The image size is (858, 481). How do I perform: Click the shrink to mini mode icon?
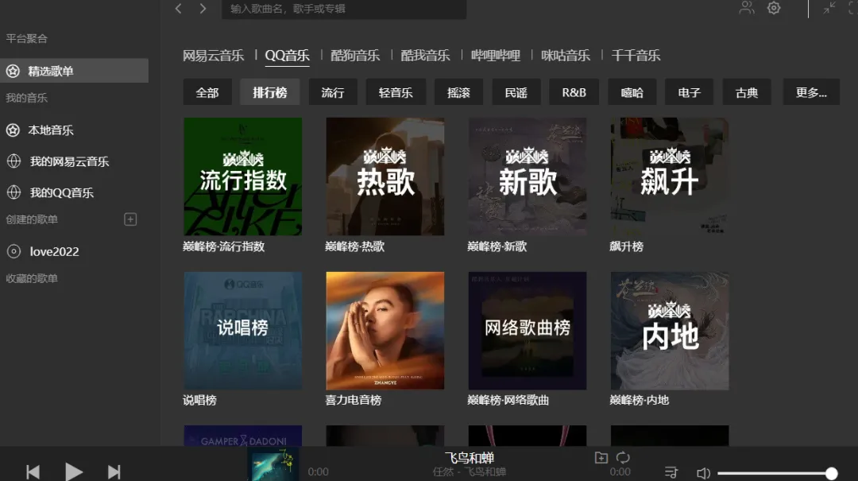click(829, 8)
